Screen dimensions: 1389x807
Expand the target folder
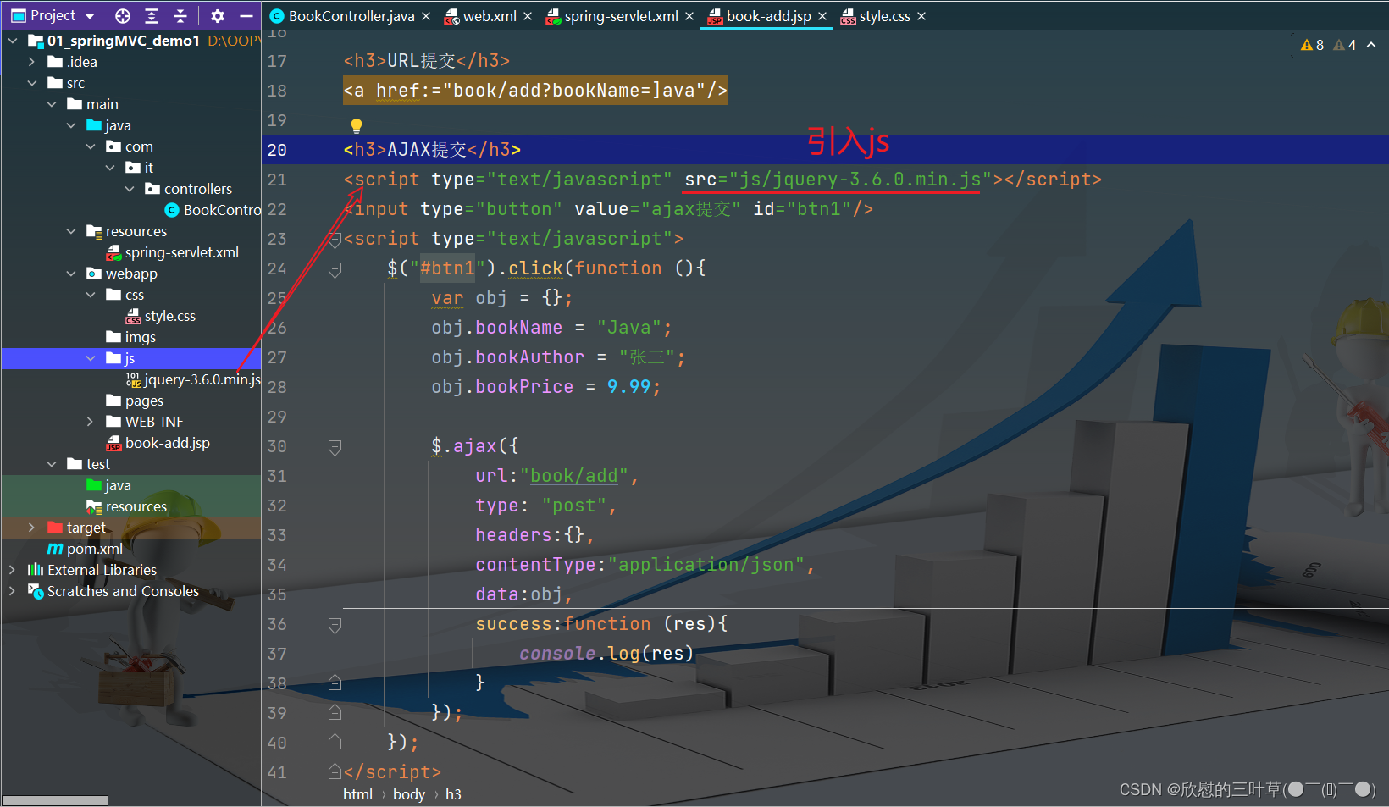(31, 528)
